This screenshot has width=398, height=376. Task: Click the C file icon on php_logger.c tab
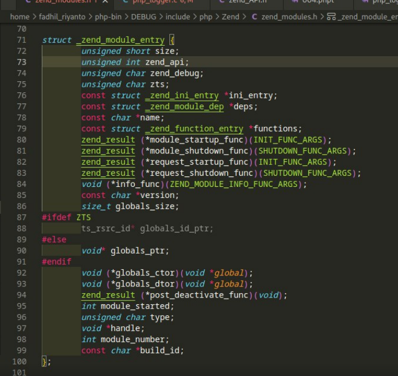click(x=125, y=2)
